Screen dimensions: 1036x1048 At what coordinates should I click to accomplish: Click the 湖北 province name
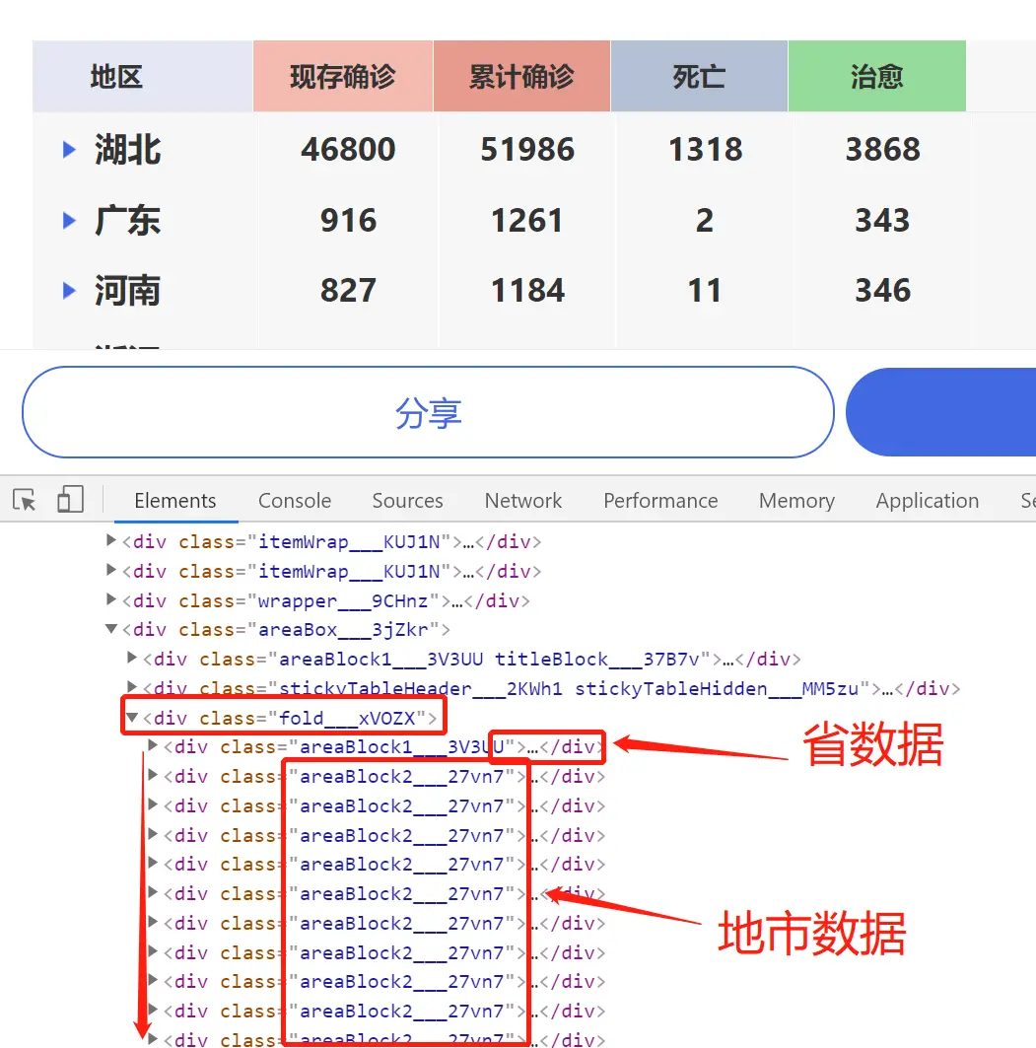coord(127,149)
